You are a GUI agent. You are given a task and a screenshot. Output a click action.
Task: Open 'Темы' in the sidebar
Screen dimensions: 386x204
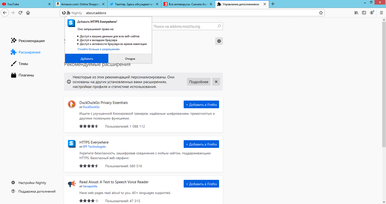pos(19,64)
